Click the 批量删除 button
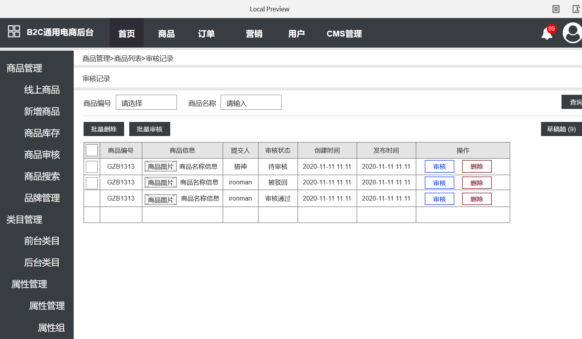 tap(104, 129)
